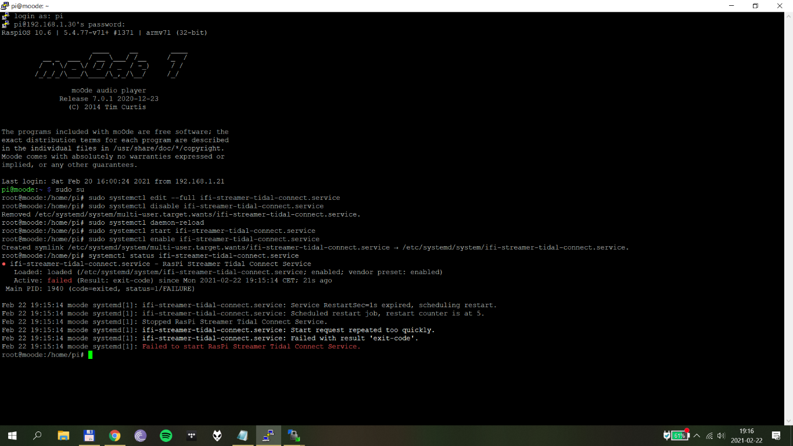The image size is (793, 446).
Task: Click the red failed-status bullet line
Action: tap(156, 264)
